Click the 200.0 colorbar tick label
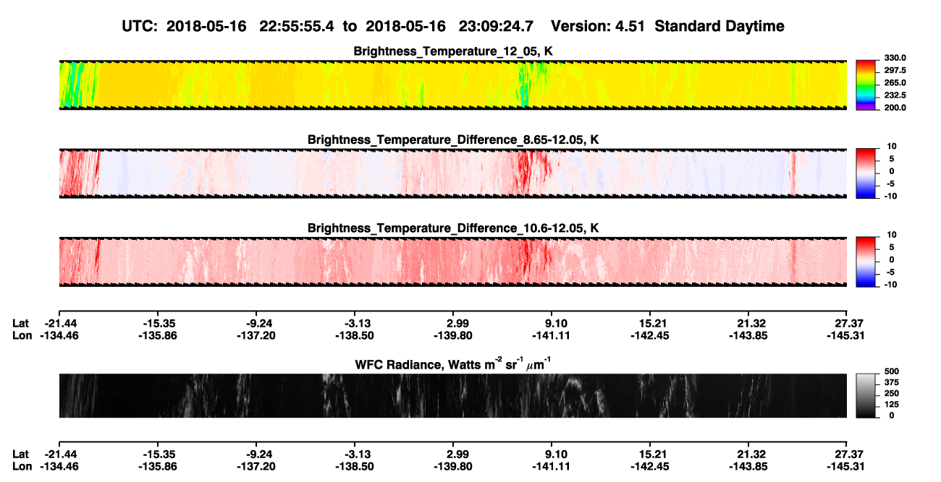Screen dimensions: 941x482 [x=895, y=108]
